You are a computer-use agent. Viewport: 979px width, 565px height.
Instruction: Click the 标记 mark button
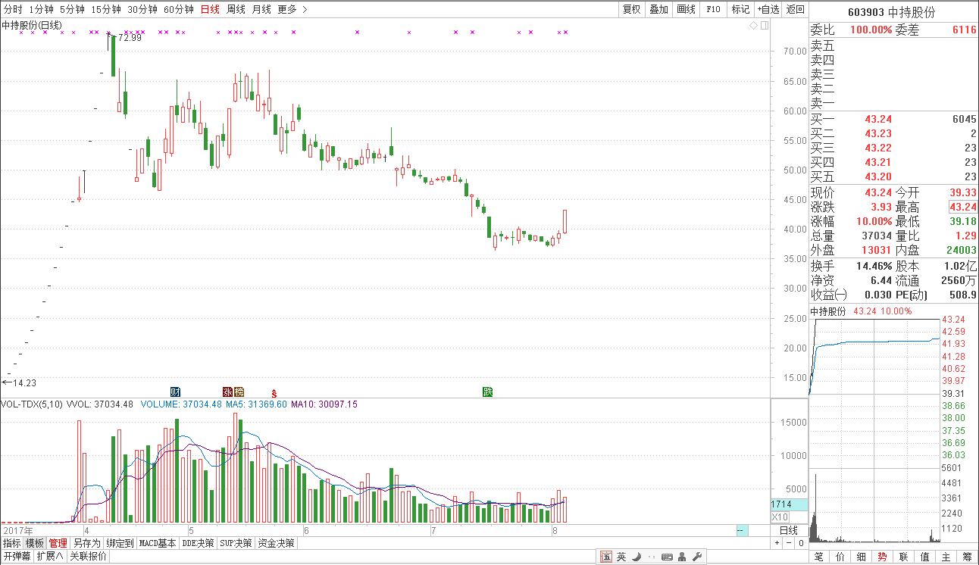pos(740,9)
